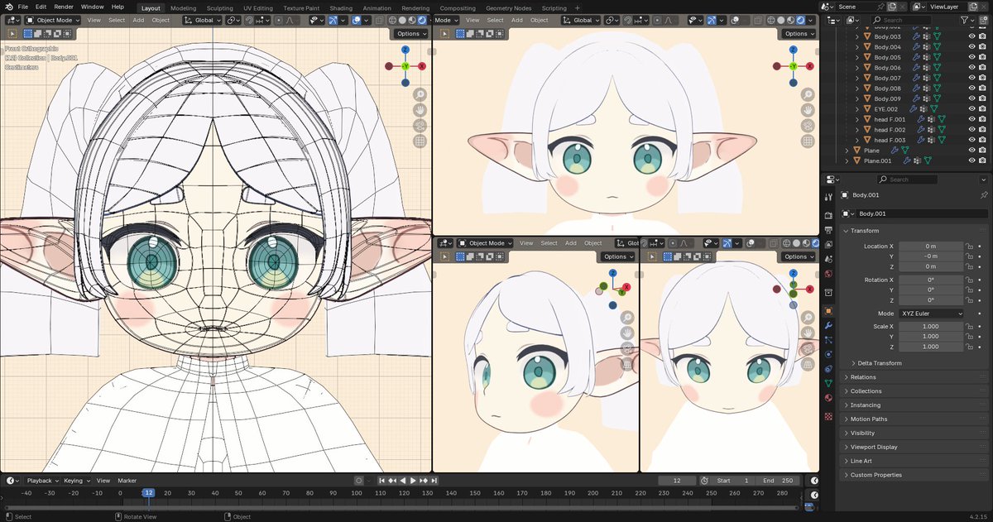
Task: Hide Body.003 in viewport via eye icon
Action: (971, 36)
